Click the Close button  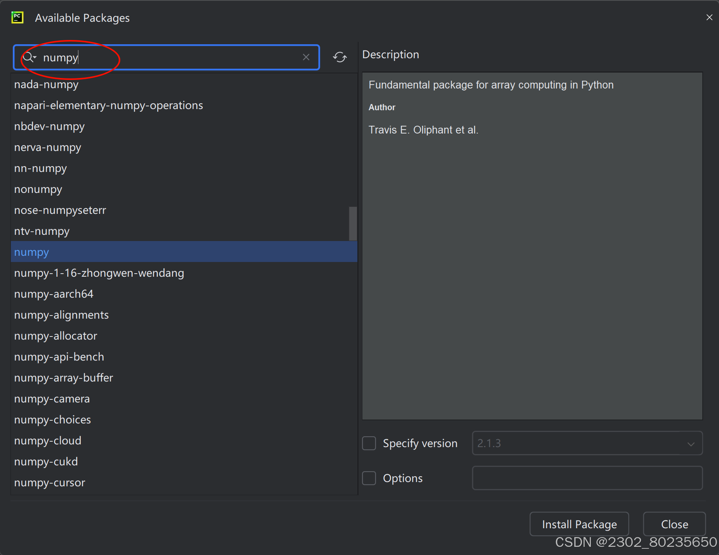point(674,524)
